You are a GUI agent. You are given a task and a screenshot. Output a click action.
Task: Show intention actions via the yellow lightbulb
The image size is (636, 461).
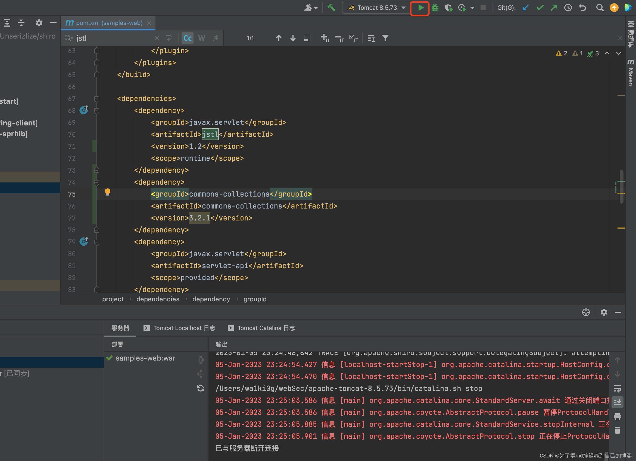coord(107,192)
